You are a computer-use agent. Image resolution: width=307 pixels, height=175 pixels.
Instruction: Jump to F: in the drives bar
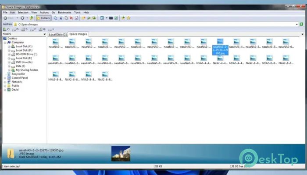pyautogui.click(x=33, y=29)
